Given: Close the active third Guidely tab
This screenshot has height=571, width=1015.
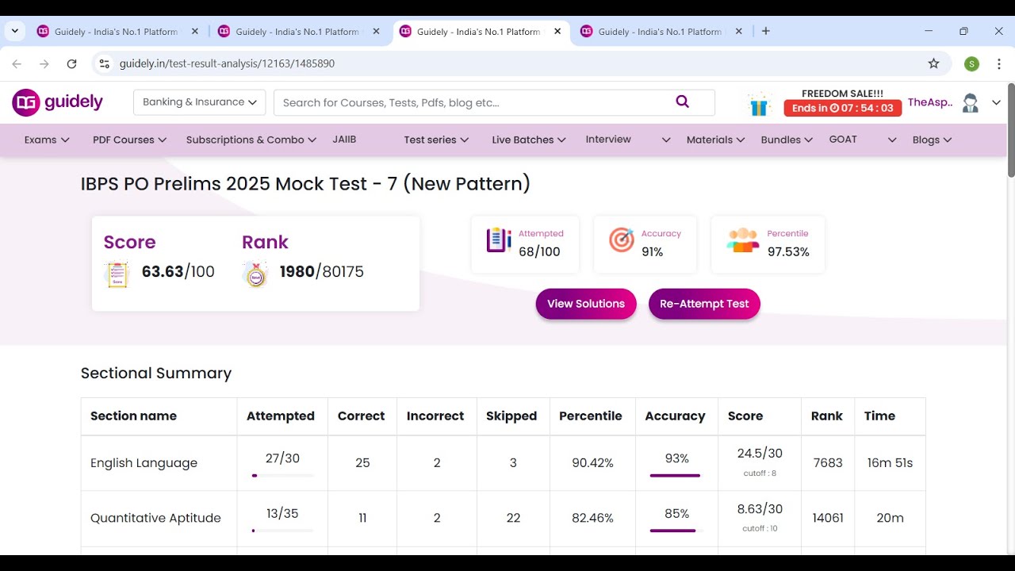Looking at the screenshot, I should tap(557, 32).
